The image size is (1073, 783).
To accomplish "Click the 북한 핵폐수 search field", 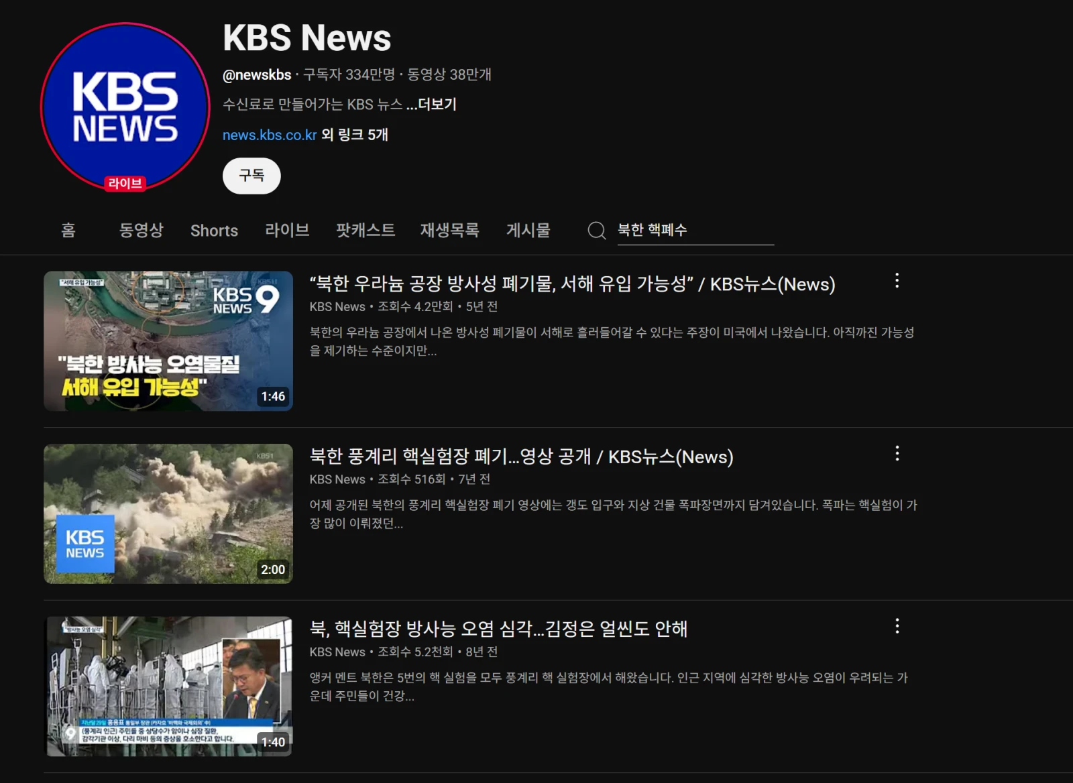I will 695,231.
